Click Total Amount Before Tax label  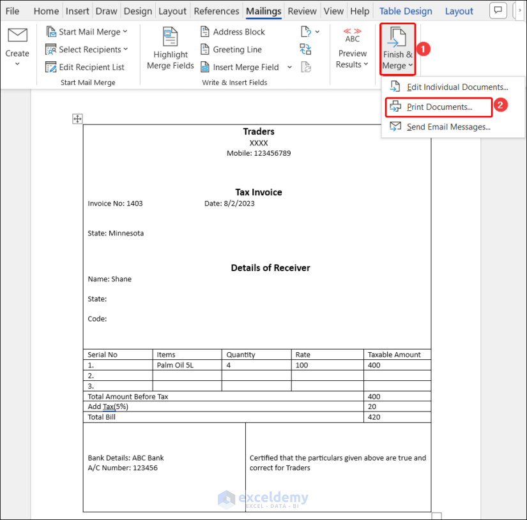pyautogui.click(x=128, y=396)
